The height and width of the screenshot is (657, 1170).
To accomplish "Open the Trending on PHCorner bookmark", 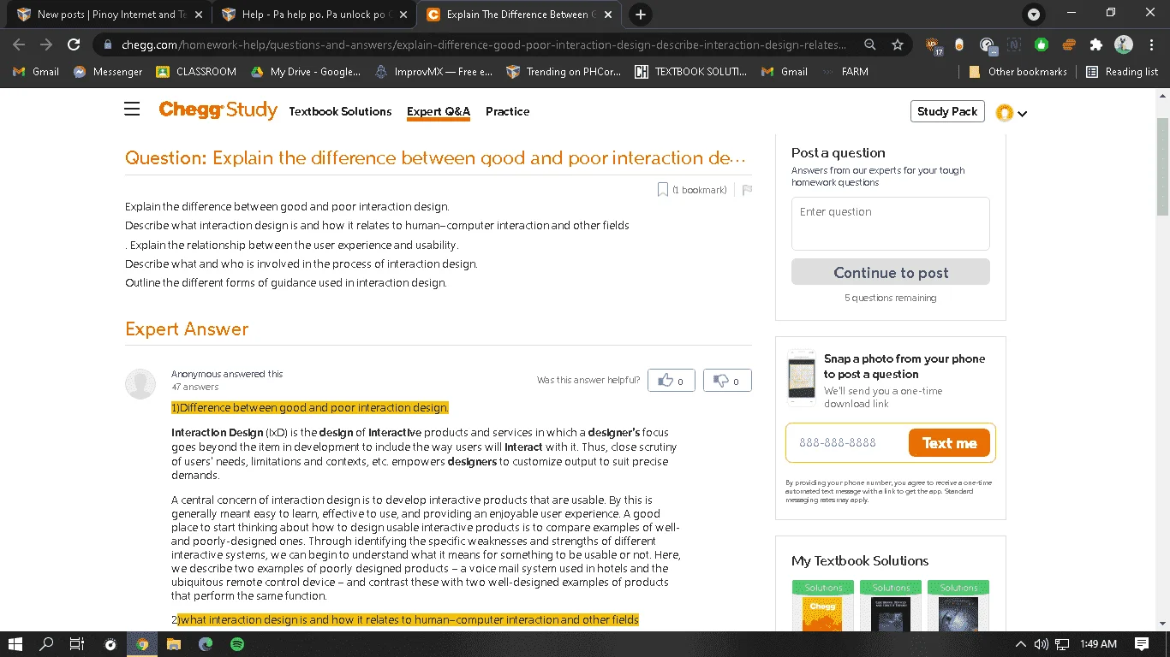I will (564, 72).
